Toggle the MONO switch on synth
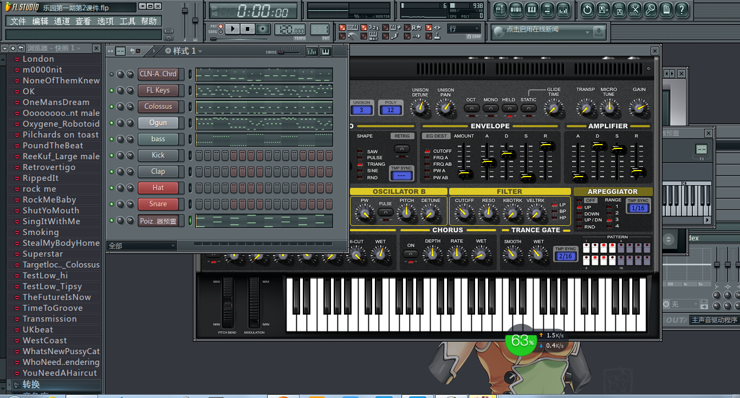740x398 pixels. 490,108
